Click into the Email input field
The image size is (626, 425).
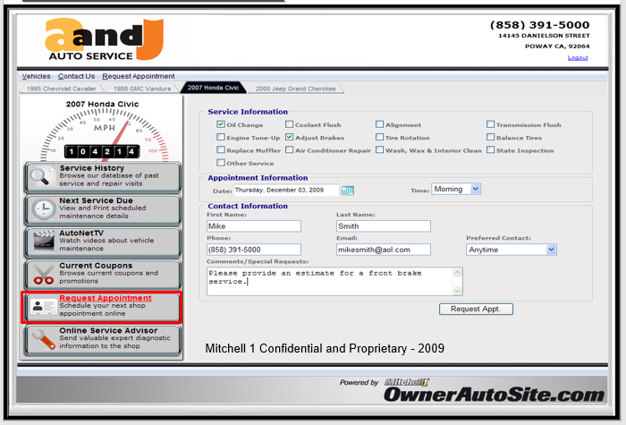pos(383,250)
